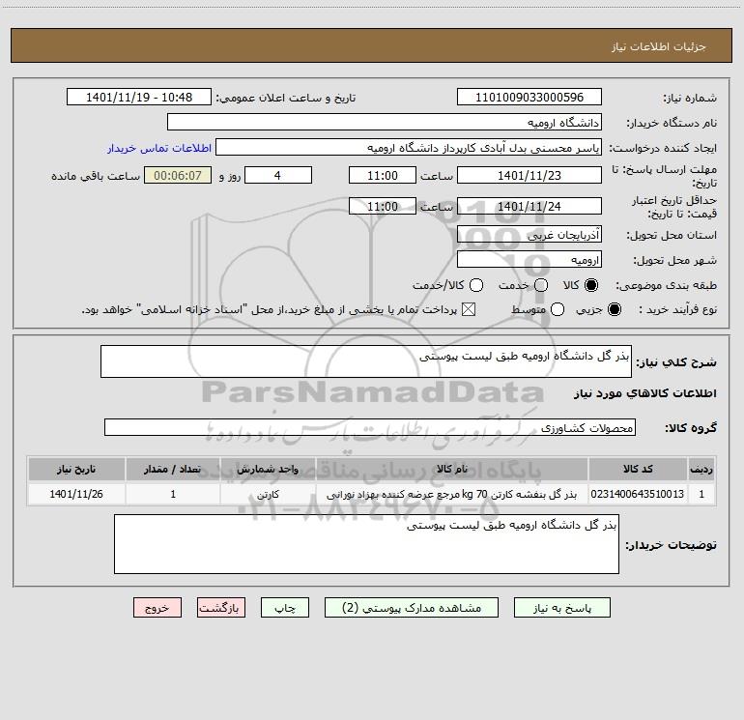
Task: Click product code 0231400643510013 cell
Action: pyautogui.click(x=638, y=494)
